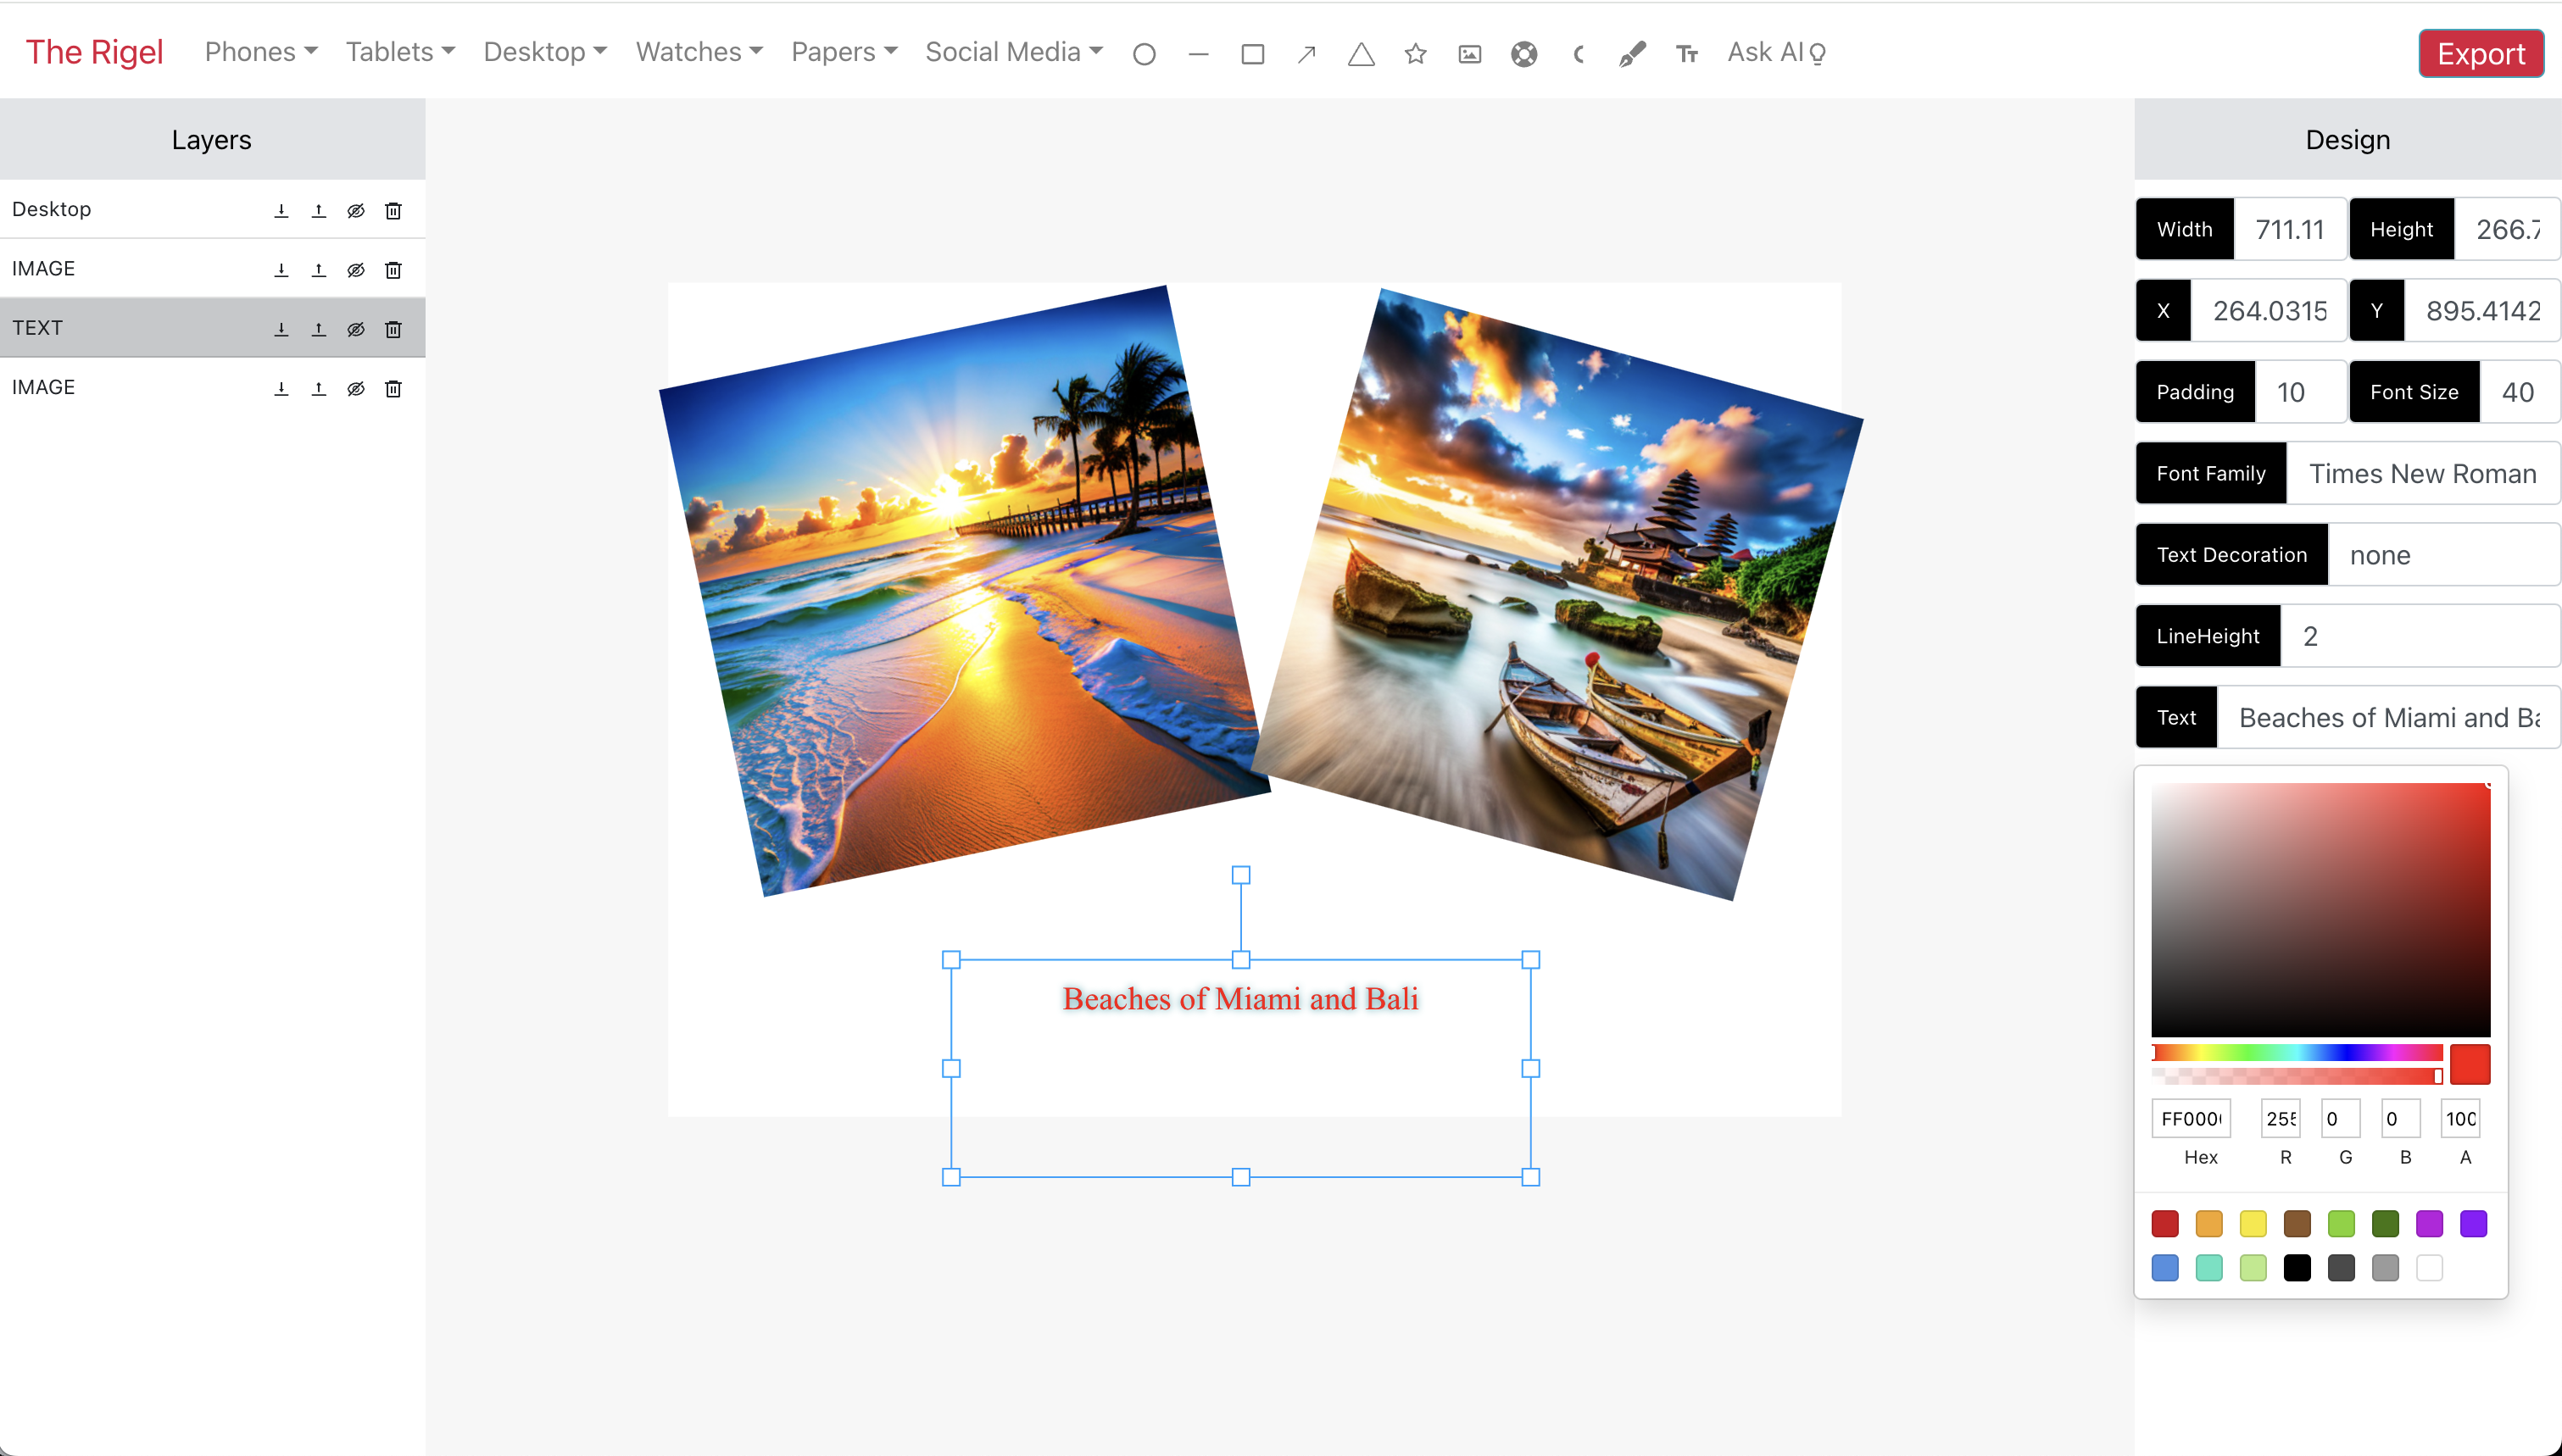Open the Watches menu
This screenshot has height=1456, width=2562.
698,52
